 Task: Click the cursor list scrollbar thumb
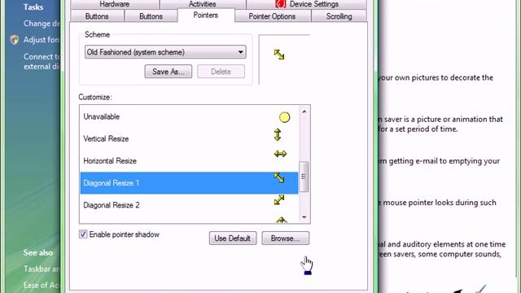click(x=304, y=177)
